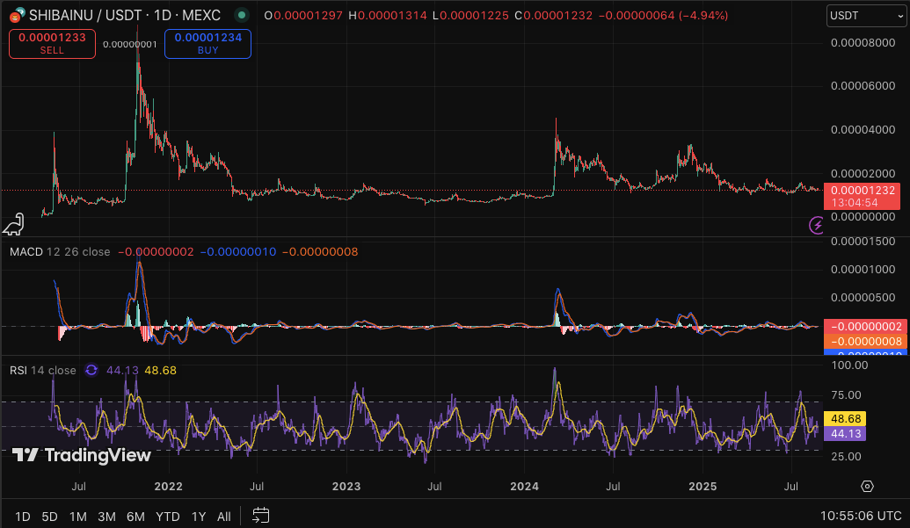Click the Shiba Inu coin logo icon
Image resolution: width=910 pixels, height=528 pixels.
point(18,14)
